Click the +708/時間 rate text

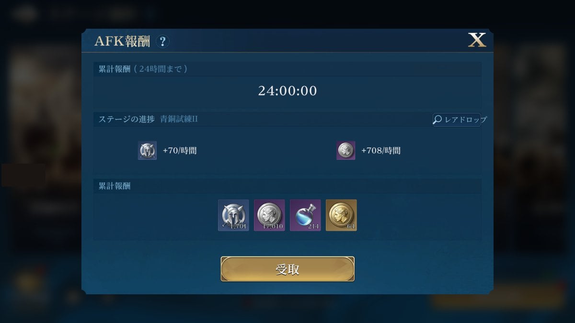(381, 151)
